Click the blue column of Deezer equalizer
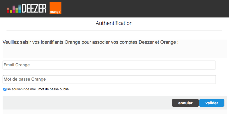This screenshot has height=116, width=229. [x=20, y=9]
